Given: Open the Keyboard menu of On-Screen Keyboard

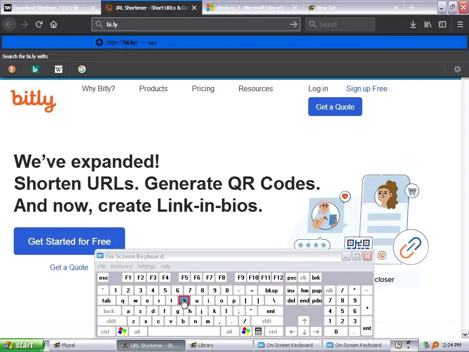Looking at the screenshot, I should (121, 266).
